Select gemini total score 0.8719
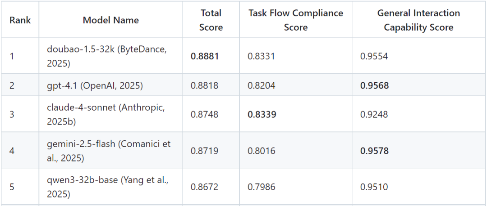The width and height of the screenshot is (487, 206). coord(204,151)
